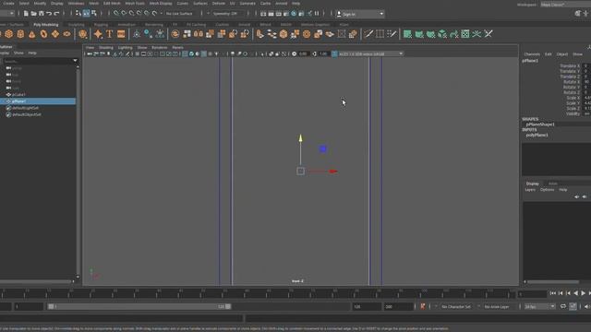Switch to Sculpting shelf tab
Image resolution: width=591 pixels, height=332 pixels.
tap(76, 25)
